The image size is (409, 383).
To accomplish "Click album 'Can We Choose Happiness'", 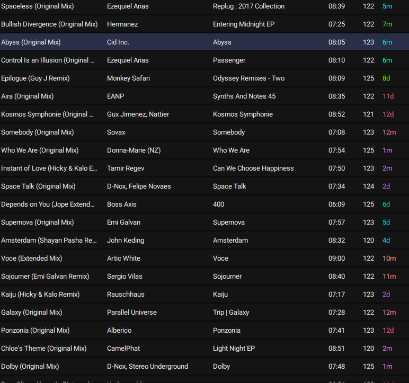I will point(253,168).
